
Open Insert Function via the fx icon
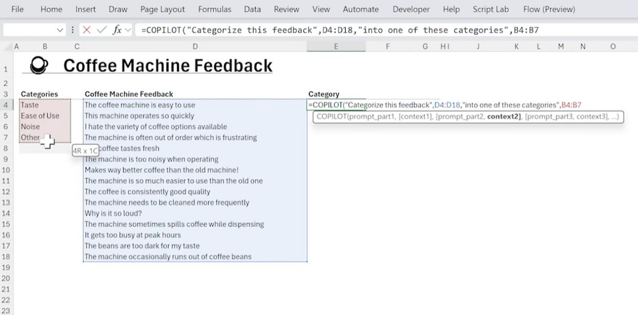pyautogui.click(x=117, y=30)
